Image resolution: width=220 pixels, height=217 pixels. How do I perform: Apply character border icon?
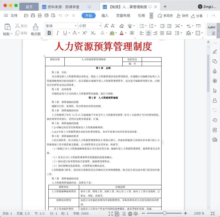point(132,33)
